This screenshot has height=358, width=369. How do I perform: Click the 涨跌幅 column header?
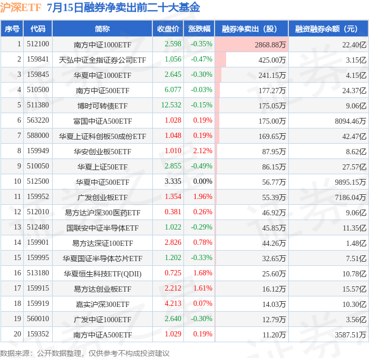coord(199,28)
